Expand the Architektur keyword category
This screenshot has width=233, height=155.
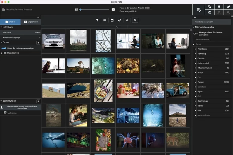[195, 49]
